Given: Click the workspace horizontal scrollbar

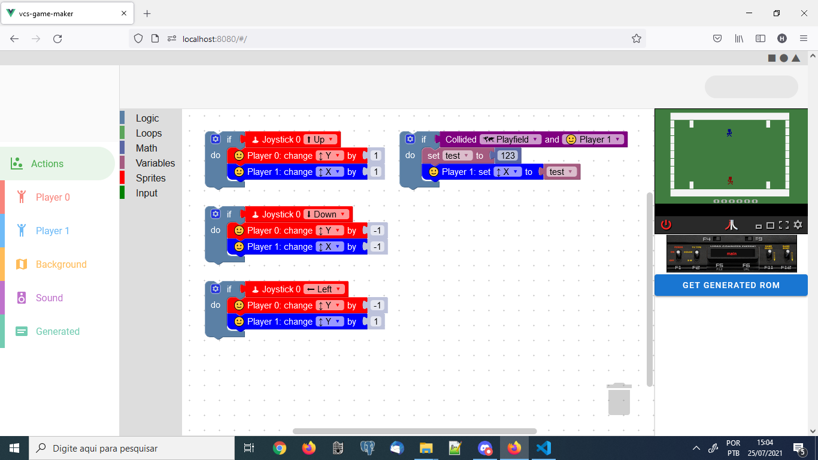Looking at the screenshot, I should point(414,431).
